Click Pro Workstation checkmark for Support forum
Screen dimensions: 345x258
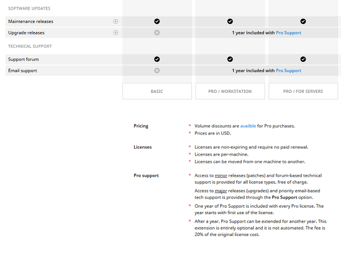[x=230, y=59]
